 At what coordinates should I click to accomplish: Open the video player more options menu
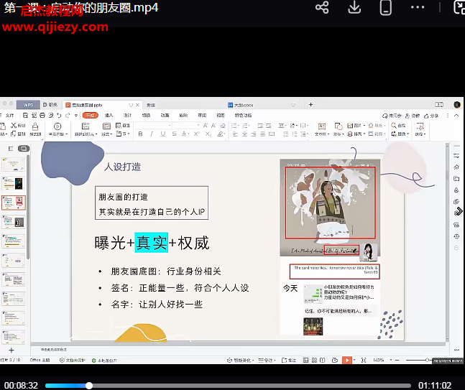click(418, 7)
